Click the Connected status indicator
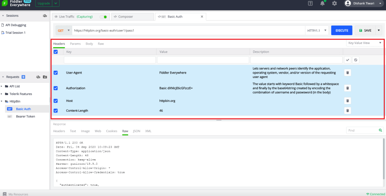386x196 pixels. pyautogui.click(x=375, y=194)
